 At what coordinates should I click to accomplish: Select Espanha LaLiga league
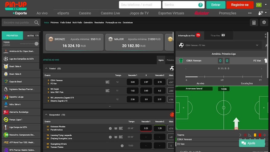click(21, 97)
